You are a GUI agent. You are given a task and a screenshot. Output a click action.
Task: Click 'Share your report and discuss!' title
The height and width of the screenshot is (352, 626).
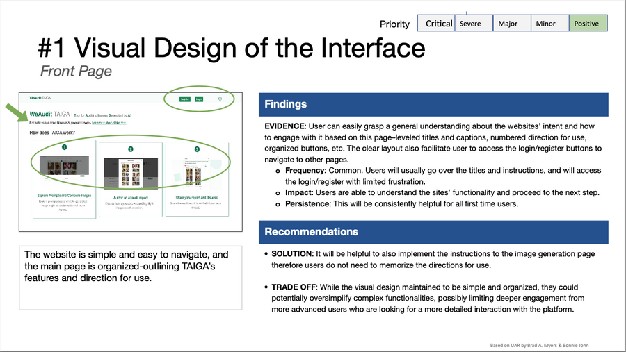197,197
